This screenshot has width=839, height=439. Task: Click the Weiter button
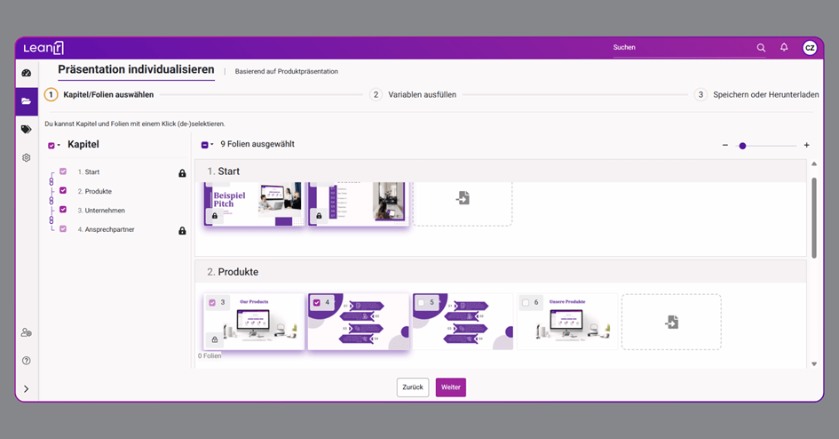(x=450, y=387)
